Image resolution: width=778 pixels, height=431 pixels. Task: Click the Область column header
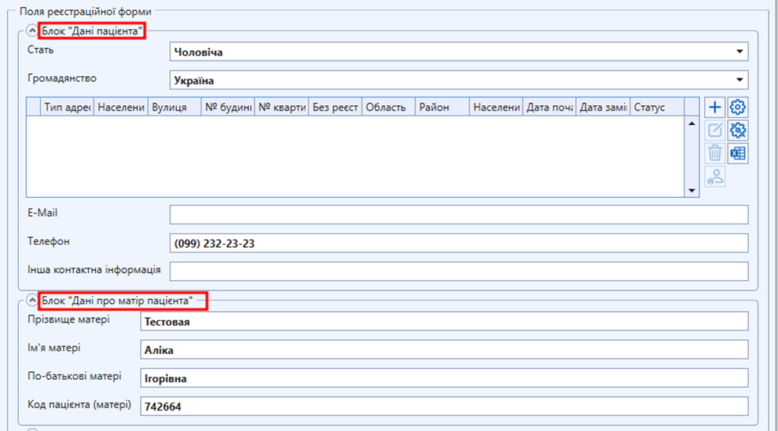click(x=388, y=107)
